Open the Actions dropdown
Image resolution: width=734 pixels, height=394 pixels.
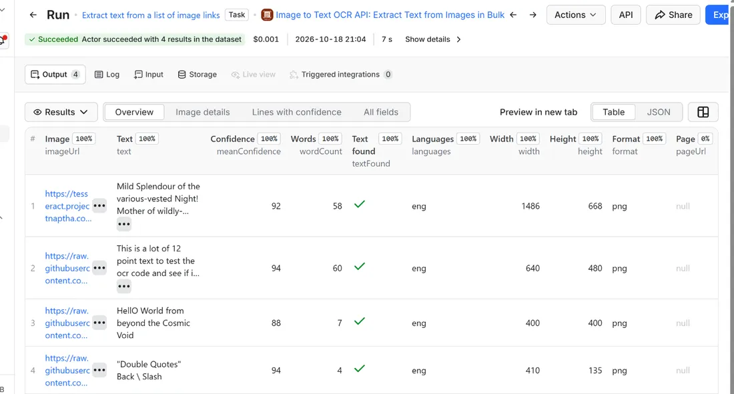tap(575, 15)
